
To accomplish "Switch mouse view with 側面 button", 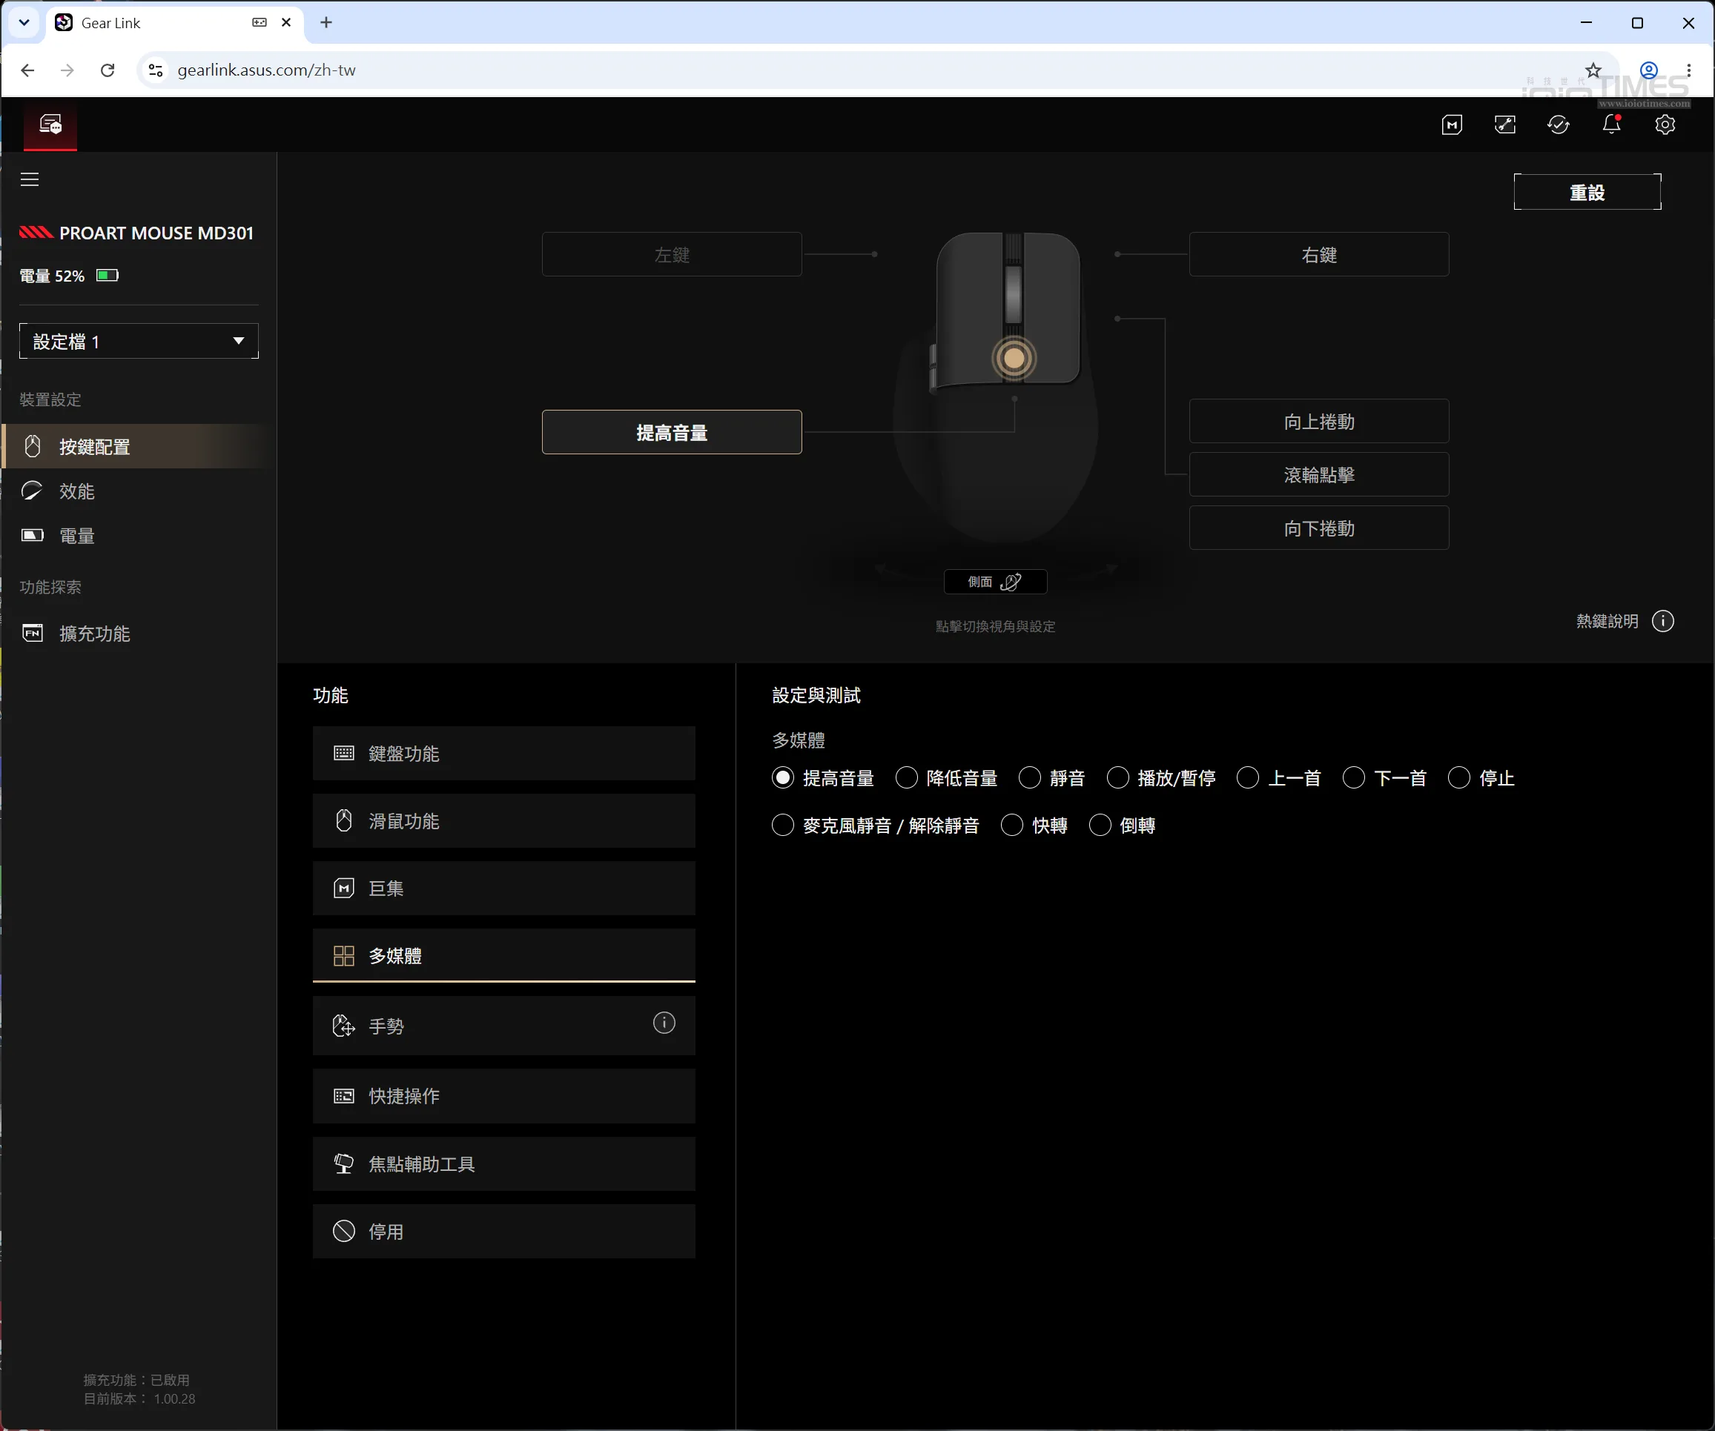I will pos(996,582).
